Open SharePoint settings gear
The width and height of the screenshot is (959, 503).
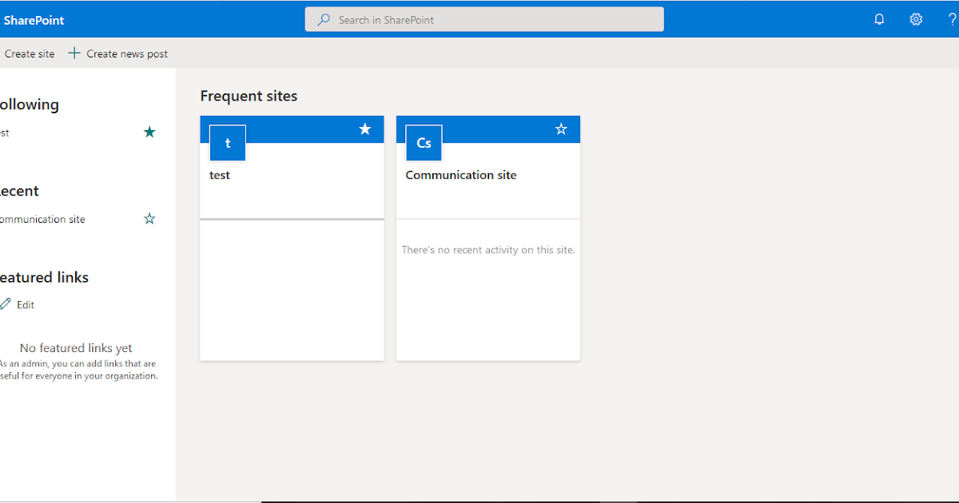[916, 18]
